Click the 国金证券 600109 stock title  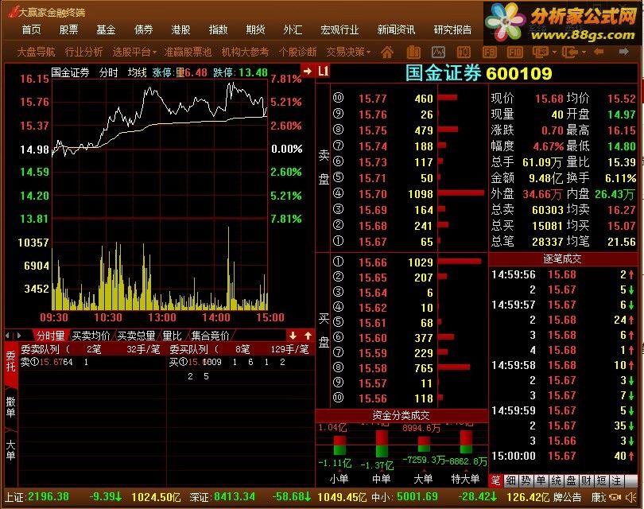pos(479,73)
